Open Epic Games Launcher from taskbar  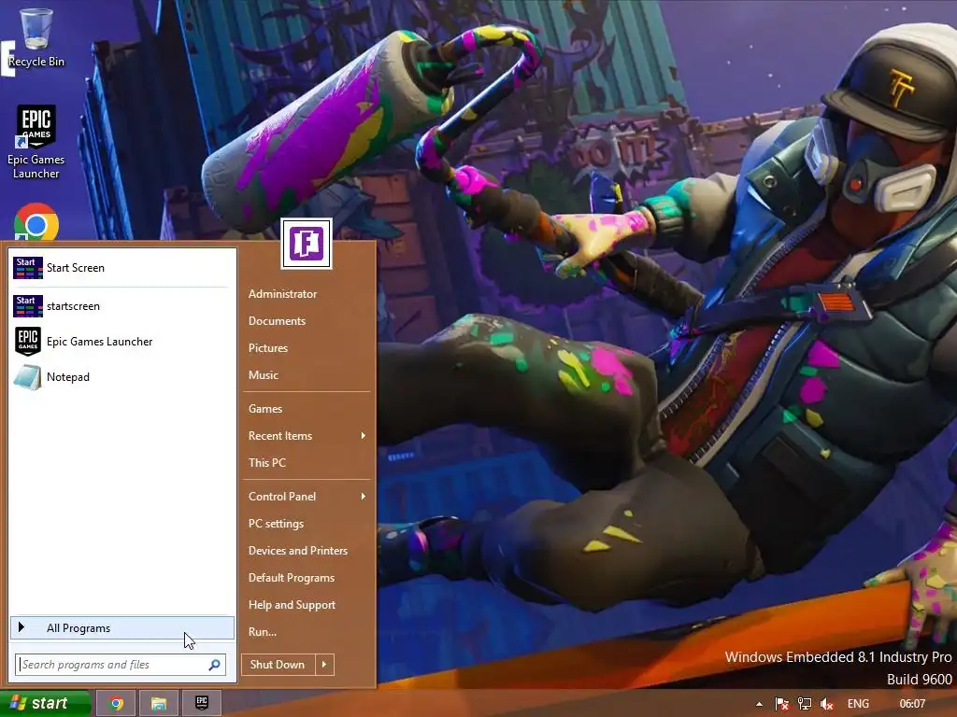coord(202,704)
